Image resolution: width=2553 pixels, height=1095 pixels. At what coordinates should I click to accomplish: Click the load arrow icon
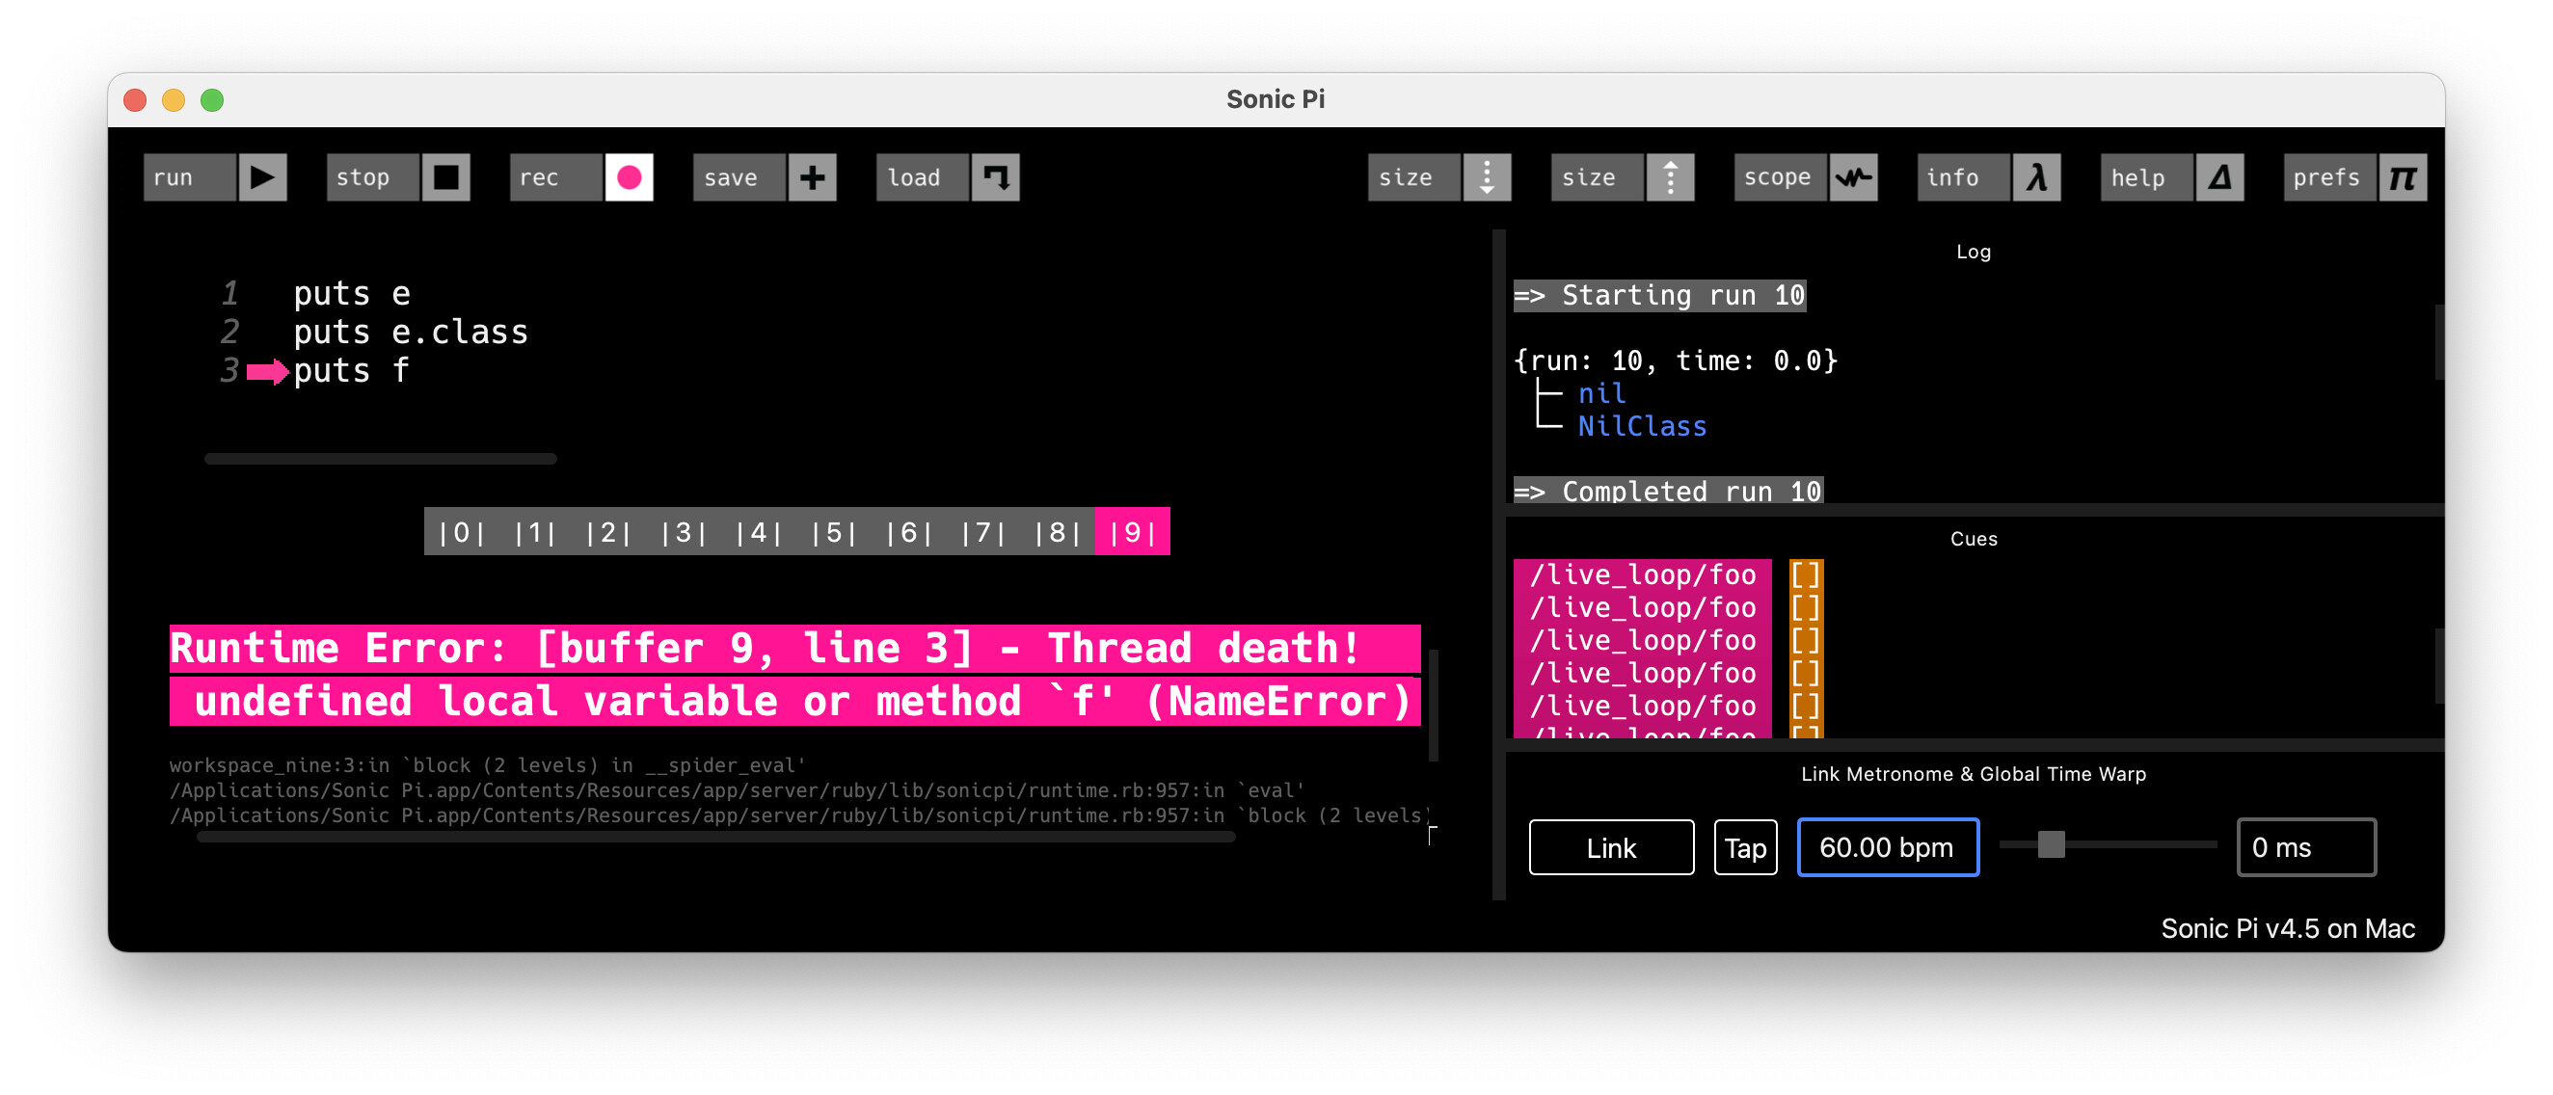tap(995, 177)
